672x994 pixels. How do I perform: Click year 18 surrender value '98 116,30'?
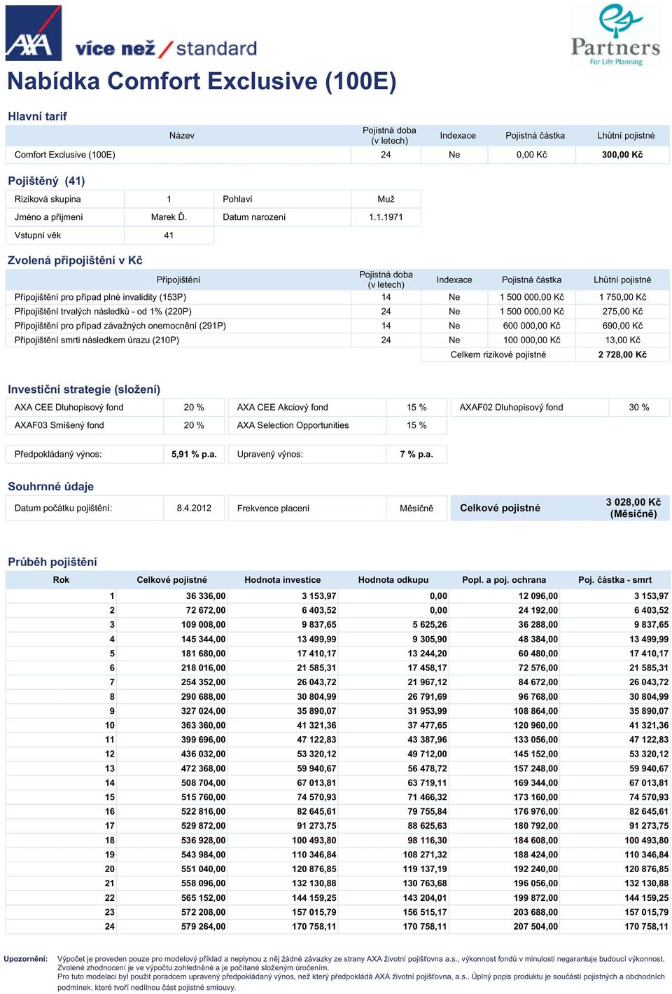click(427, 840)
